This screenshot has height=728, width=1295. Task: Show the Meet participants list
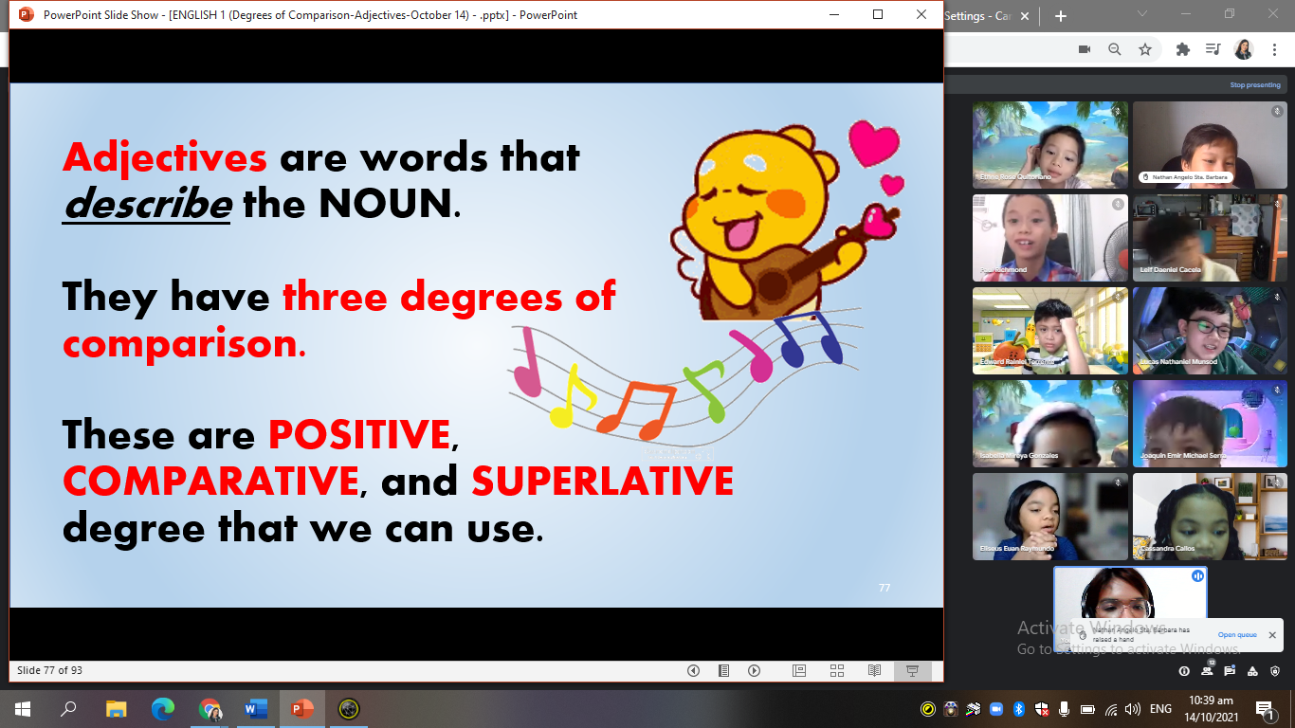(1207, 670)
